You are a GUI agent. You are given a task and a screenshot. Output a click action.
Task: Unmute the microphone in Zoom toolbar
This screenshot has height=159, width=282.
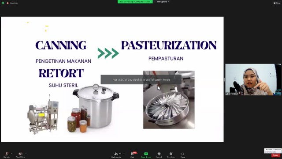click(7, 155)
